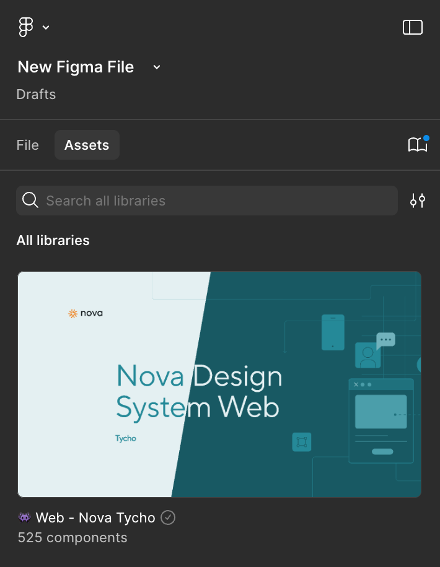
Task: Click the purple alien library icon
Action: pos(25,517)
